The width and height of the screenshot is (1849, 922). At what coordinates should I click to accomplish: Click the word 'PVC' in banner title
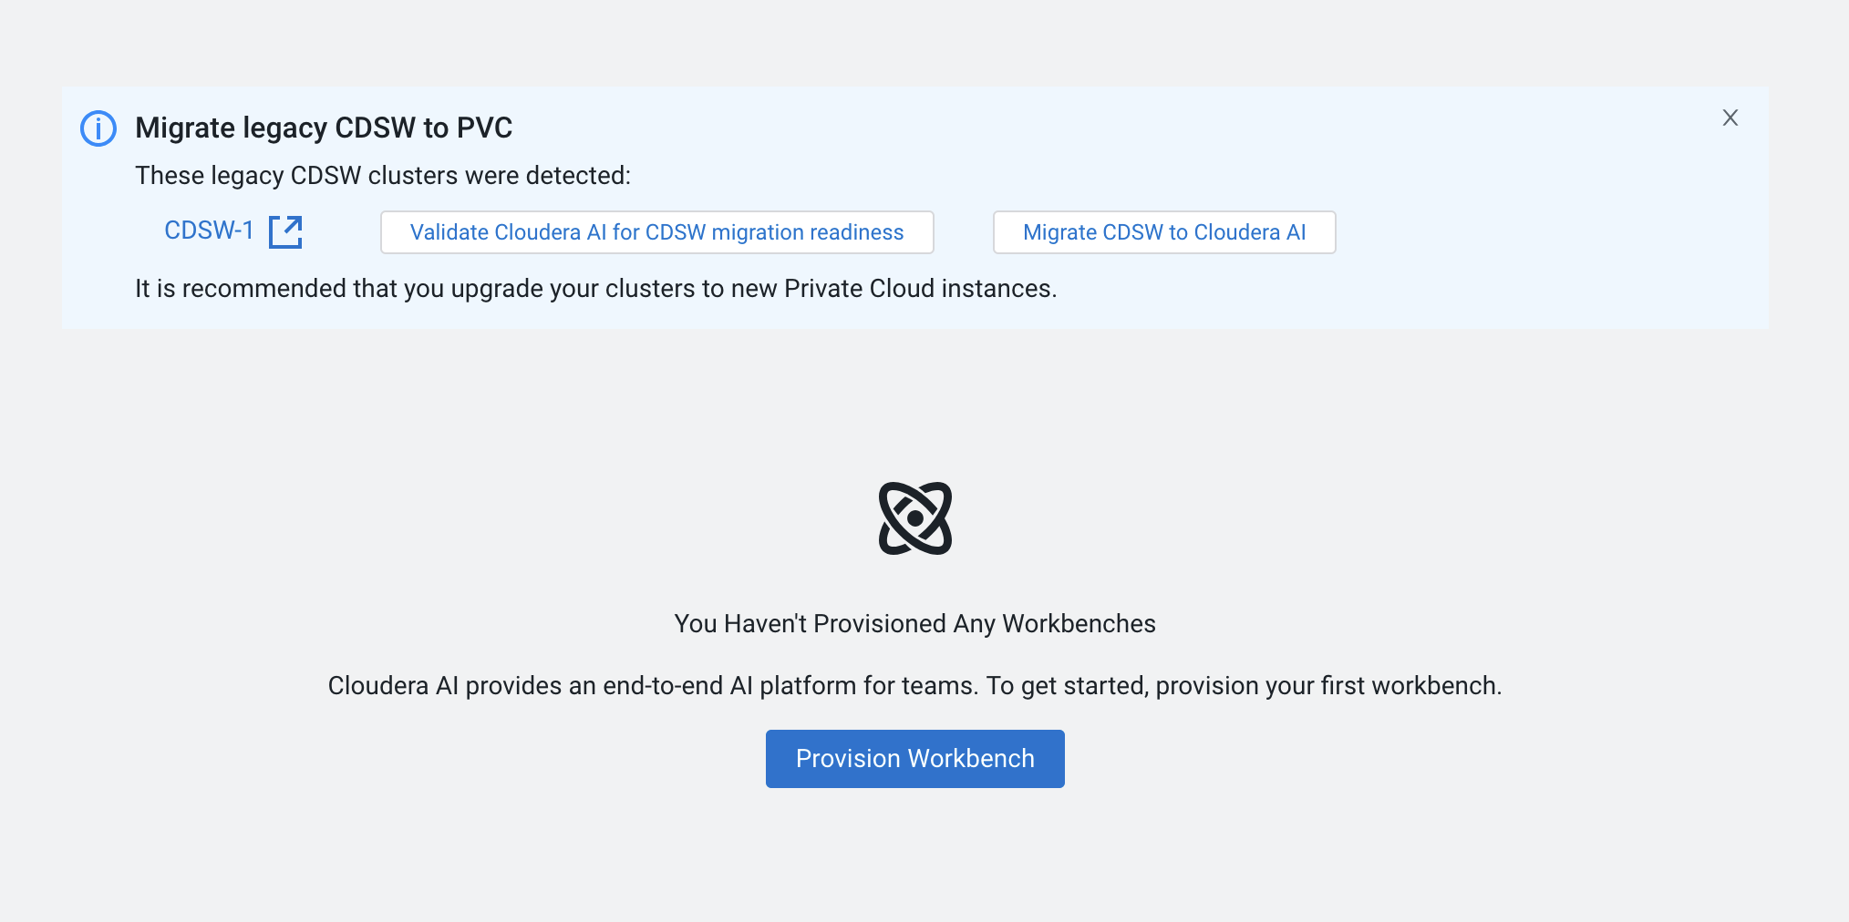coord(484,128)
